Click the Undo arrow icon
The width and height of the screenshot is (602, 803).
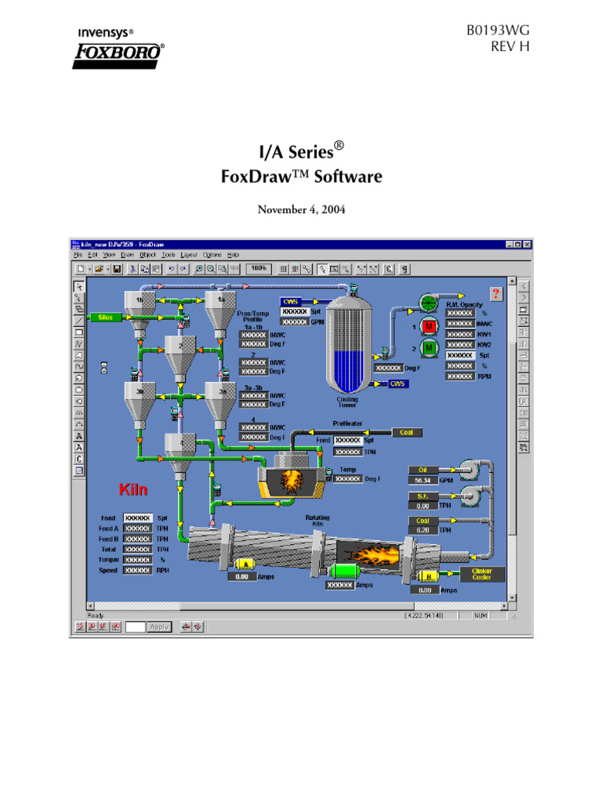coord(172,268)
